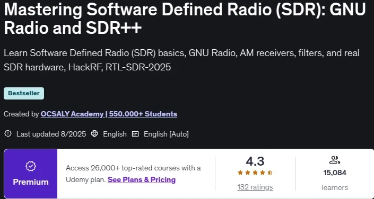Open See Plans & Pricing link
This screenshot has height=199, width=374.
pyautogui.click(x=142, y=179)
